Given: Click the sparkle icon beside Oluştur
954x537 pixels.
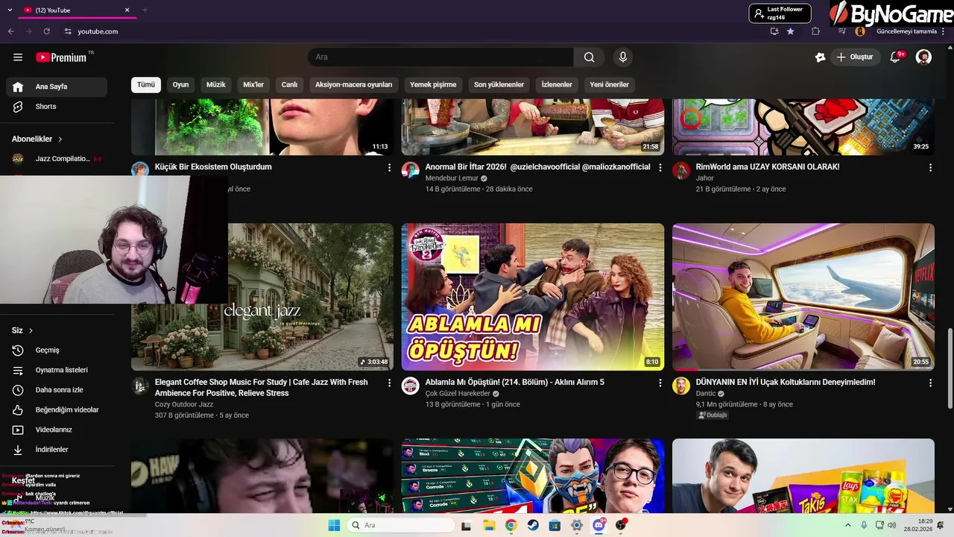Looking at the screenshot, I should click(x=821, y=57).
